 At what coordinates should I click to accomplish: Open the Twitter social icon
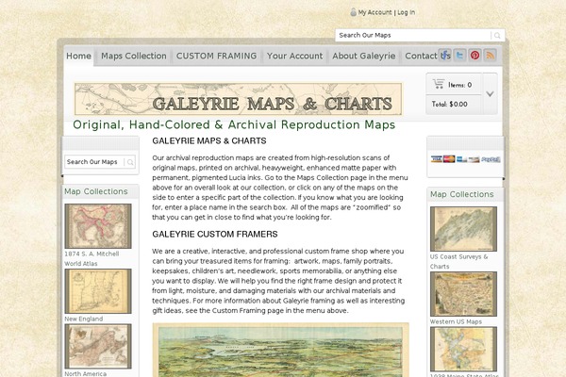[460, 56]
